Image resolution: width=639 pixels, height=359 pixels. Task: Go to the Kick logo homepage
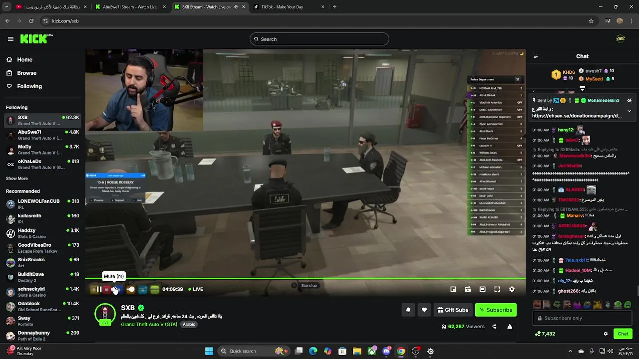(36, 39)
